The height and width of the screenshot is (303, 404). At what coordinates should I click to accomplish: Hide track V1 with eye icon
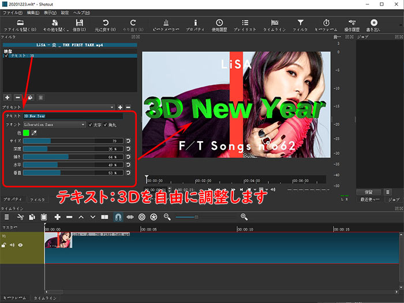point(20,245)
